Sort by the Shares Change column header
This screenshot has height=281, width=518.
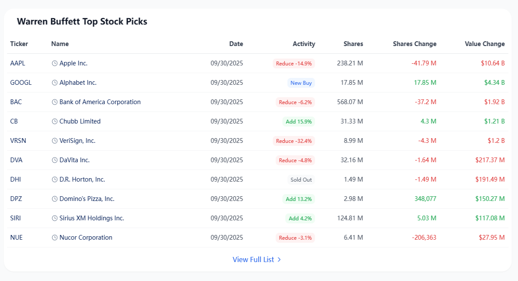(x=415, y=44)
